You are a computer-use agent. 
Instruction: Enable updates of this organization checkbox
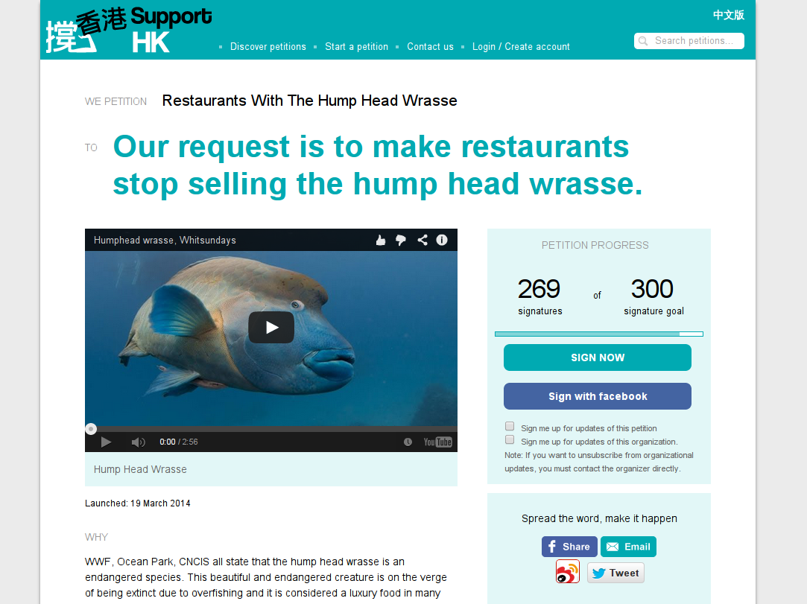pyautogui.click(x=510, y=439)
